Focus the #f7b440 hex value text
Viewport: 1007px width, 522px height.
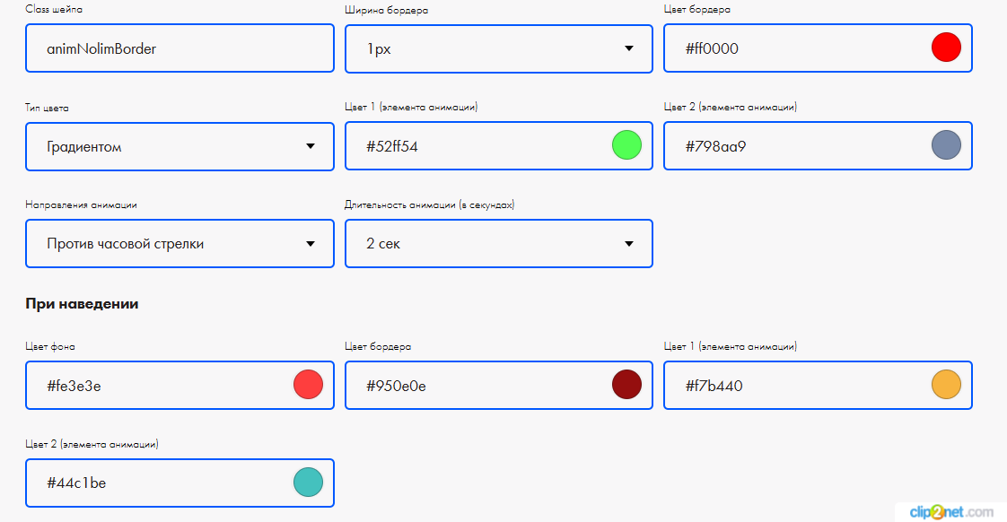pyautogui.click(x=714, y=386)
